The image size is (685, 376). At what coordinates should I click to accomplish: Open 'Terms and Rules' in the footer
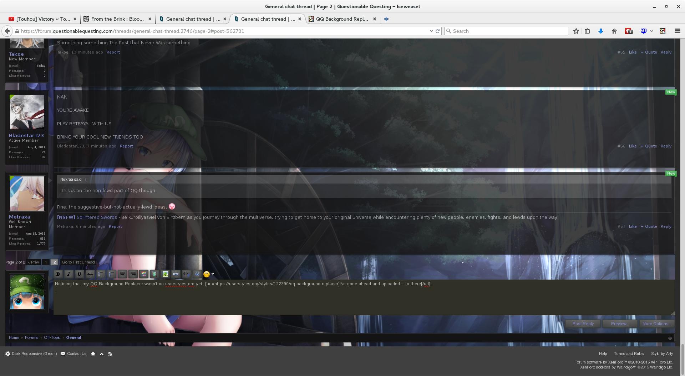629,354
